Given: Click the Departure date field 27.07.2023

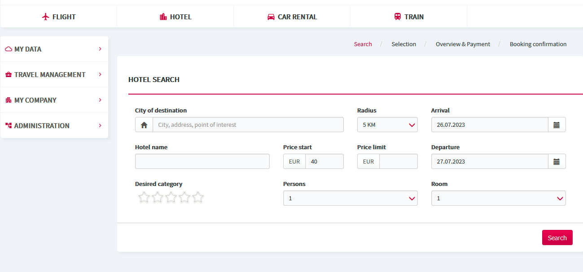Looking at the screenshot, I should coord(490,162).
